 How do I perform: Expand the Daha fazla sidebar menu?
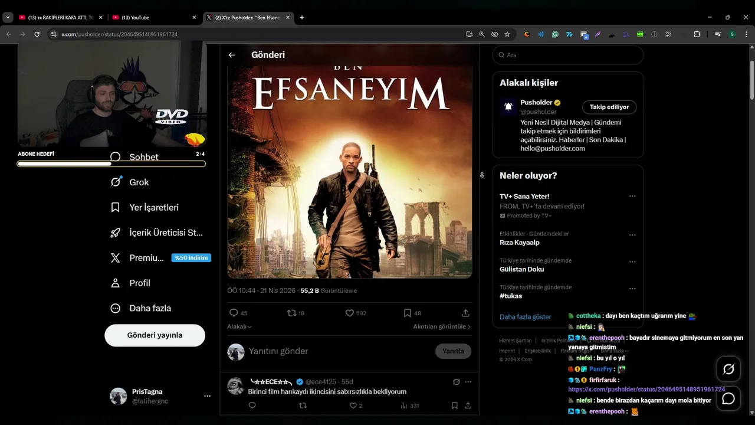point(141,308)
